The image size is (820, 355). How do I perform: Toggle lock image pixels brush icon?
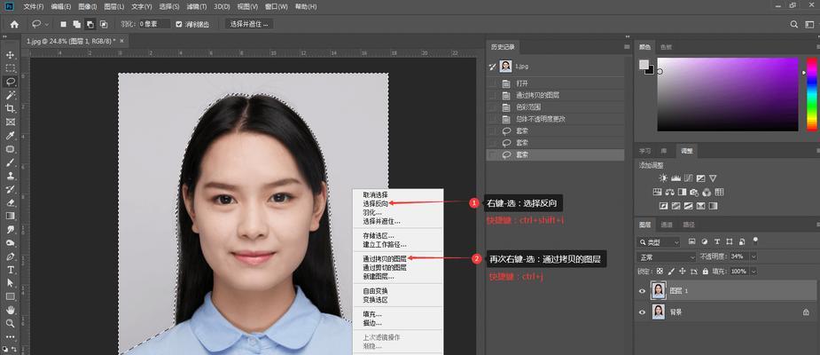[x=671, y=272]
